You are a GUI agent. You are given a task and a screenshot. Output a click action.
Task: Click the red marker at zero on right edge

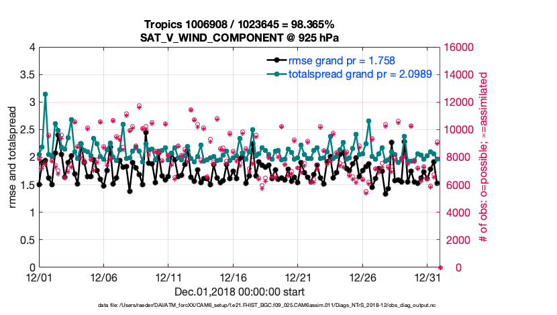(440, 267)
